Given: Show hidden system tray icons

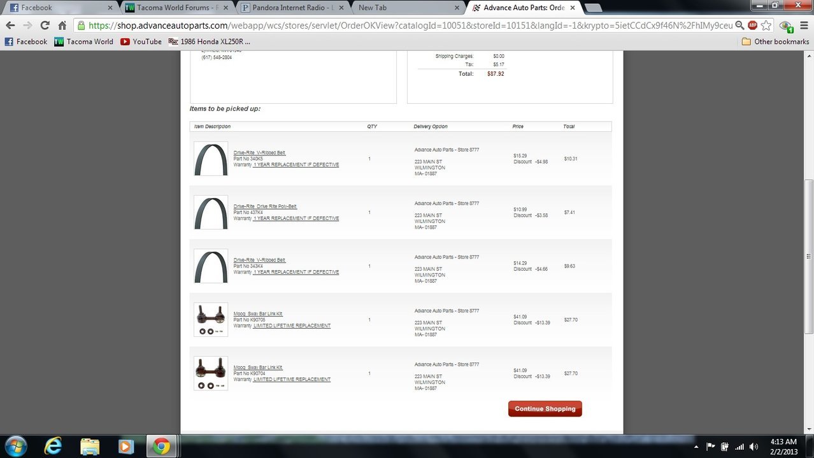Looking at the screenshot, I should [696, 447].
